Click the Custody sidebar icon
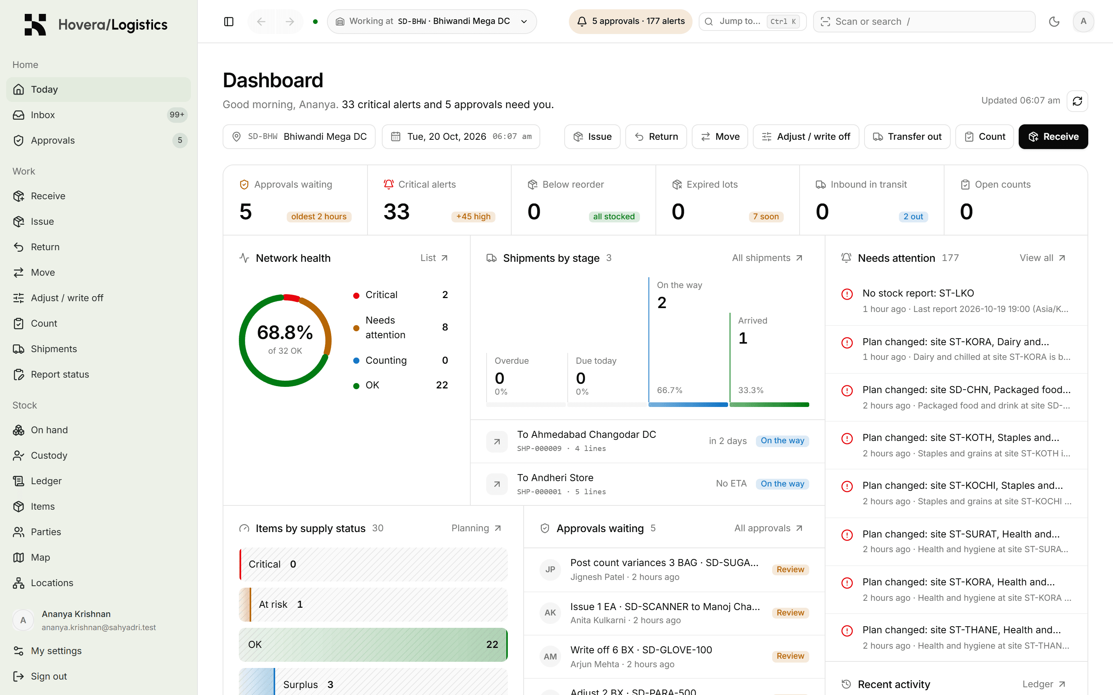 point(19,456)
